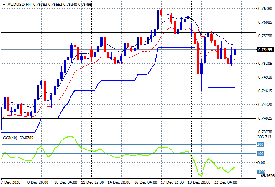The image size is (275, 187).
Task: Click the 17 Dec 12:00 time label
Action: pyautogui.click(x=172, y=182)
